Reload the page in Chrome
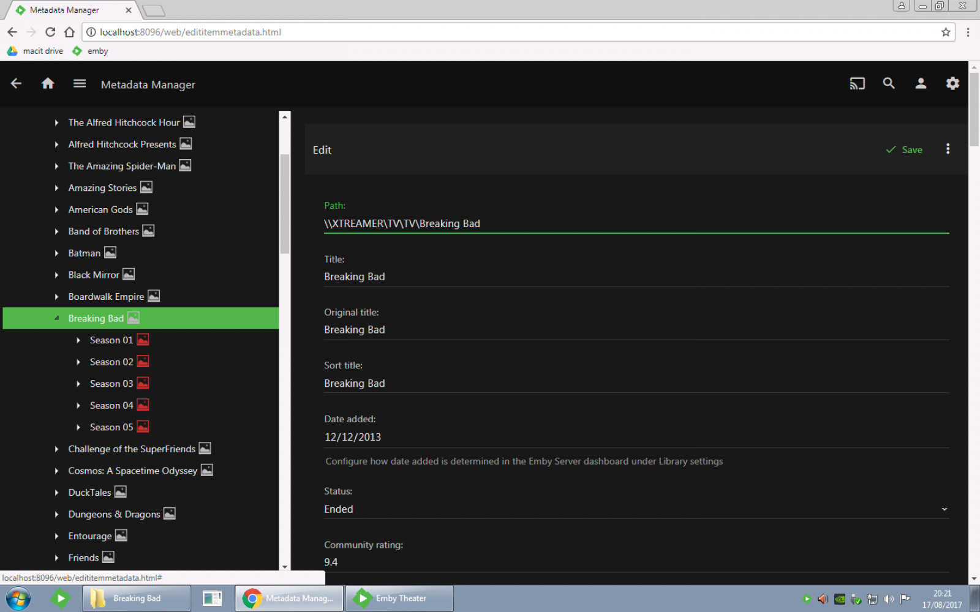Viewport: 980px width, 612px height. coord(50,32)
